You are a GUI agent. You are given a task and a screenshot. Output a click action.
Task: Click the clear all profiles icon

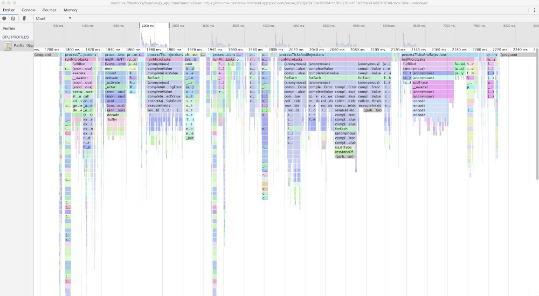pos(13,18)
